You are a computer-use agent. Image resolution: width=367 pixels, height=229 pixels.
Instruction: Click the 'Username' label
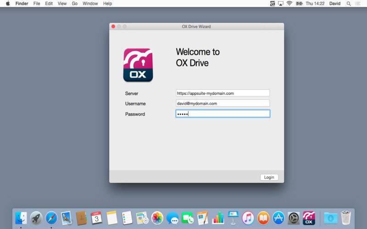tap(135, 104)
